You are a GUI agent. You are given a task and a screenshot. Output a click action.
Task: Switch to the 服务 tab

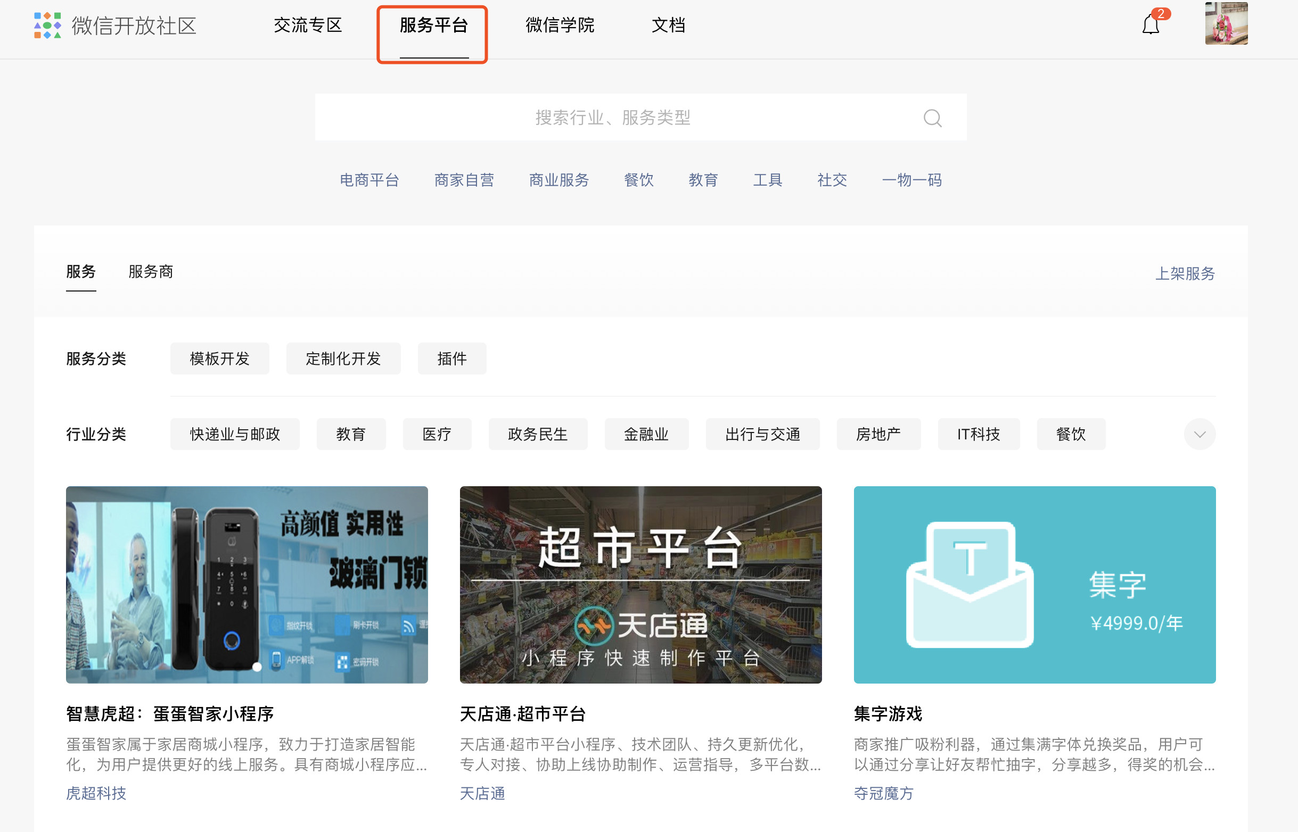(81, 272)
